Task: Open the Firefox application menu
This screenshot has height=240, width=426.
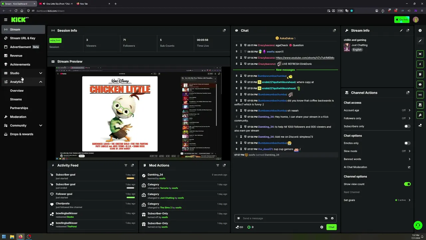Action: tap(421, 11)
